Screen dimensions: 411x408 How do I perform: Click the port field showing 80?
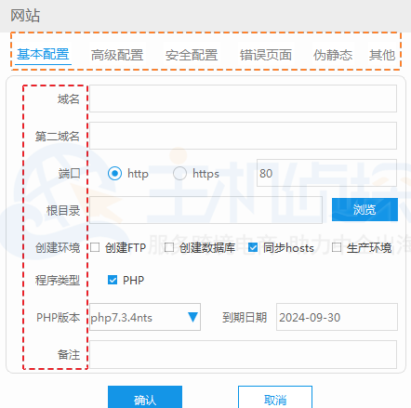coord(326,173)
